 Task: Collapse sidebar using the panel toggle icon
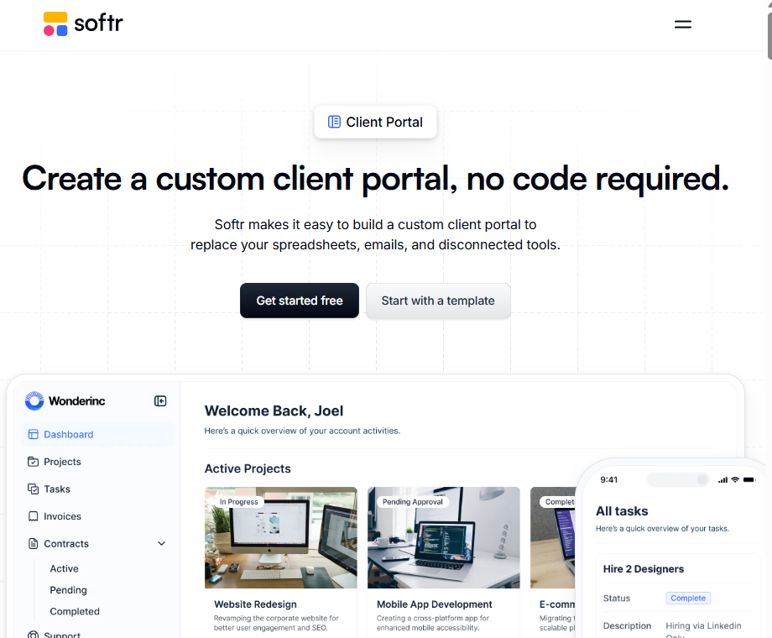(x=160, y=401)
